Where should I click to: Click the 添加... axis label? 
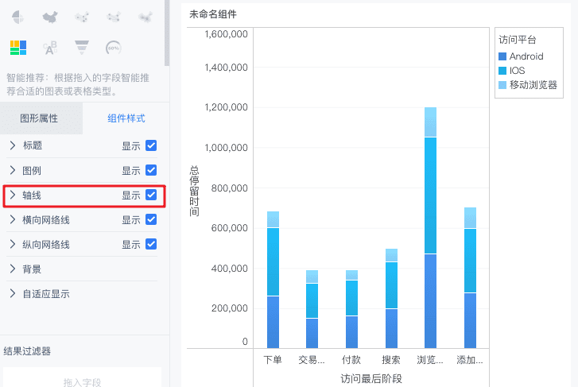[x=470, y=360]
